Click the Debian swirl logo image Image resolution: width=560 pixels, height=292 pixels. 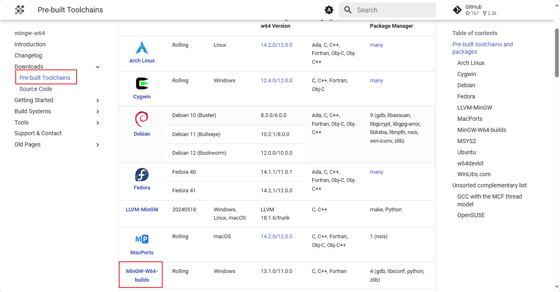(x=142, y=120)
